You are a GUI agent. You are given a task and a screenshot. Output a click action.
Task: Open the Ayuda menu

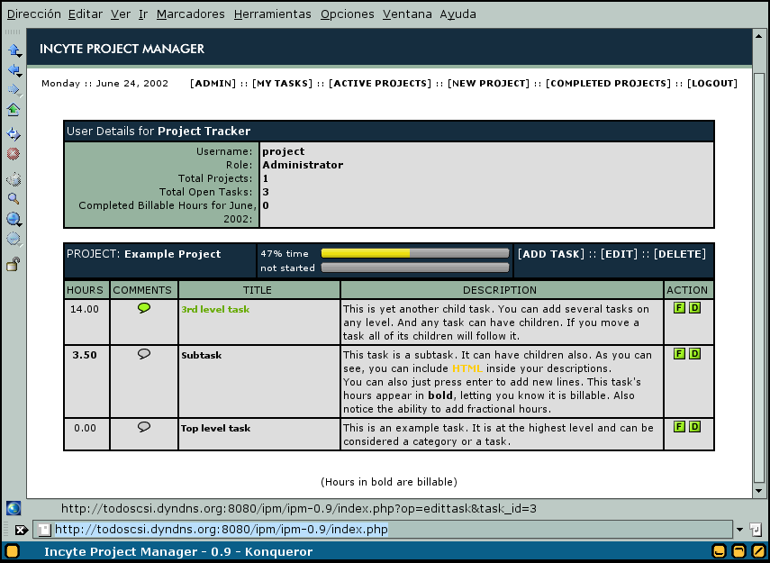[x=457, y=14]
